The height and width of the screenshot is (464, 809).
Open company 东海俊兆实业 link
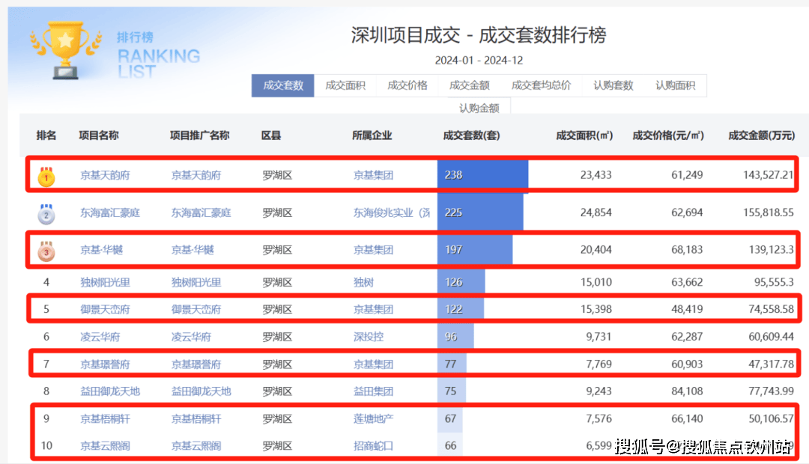click(392, 213)
